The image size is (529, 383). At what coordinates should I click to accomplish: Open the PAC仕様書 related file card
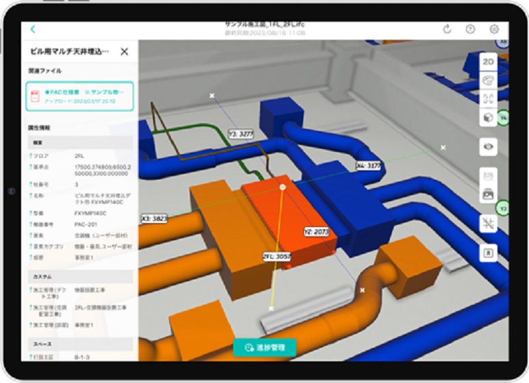[79, 96]
